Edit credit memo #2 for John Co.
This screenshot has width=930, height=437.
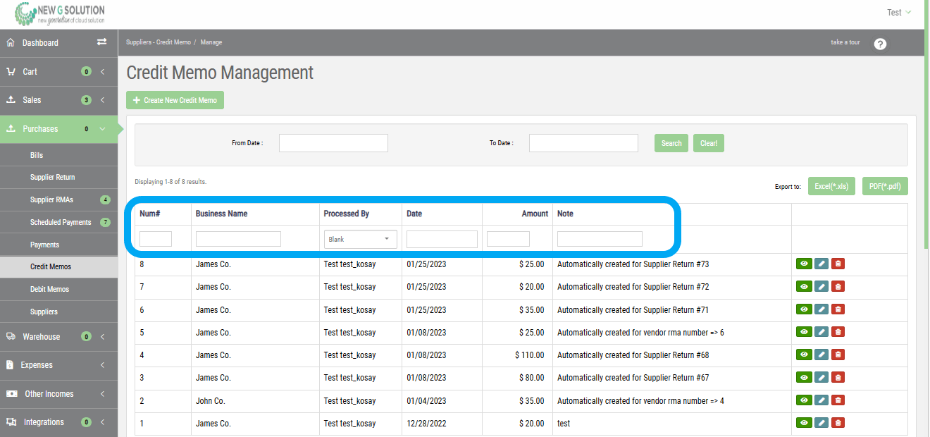[821, 400]
